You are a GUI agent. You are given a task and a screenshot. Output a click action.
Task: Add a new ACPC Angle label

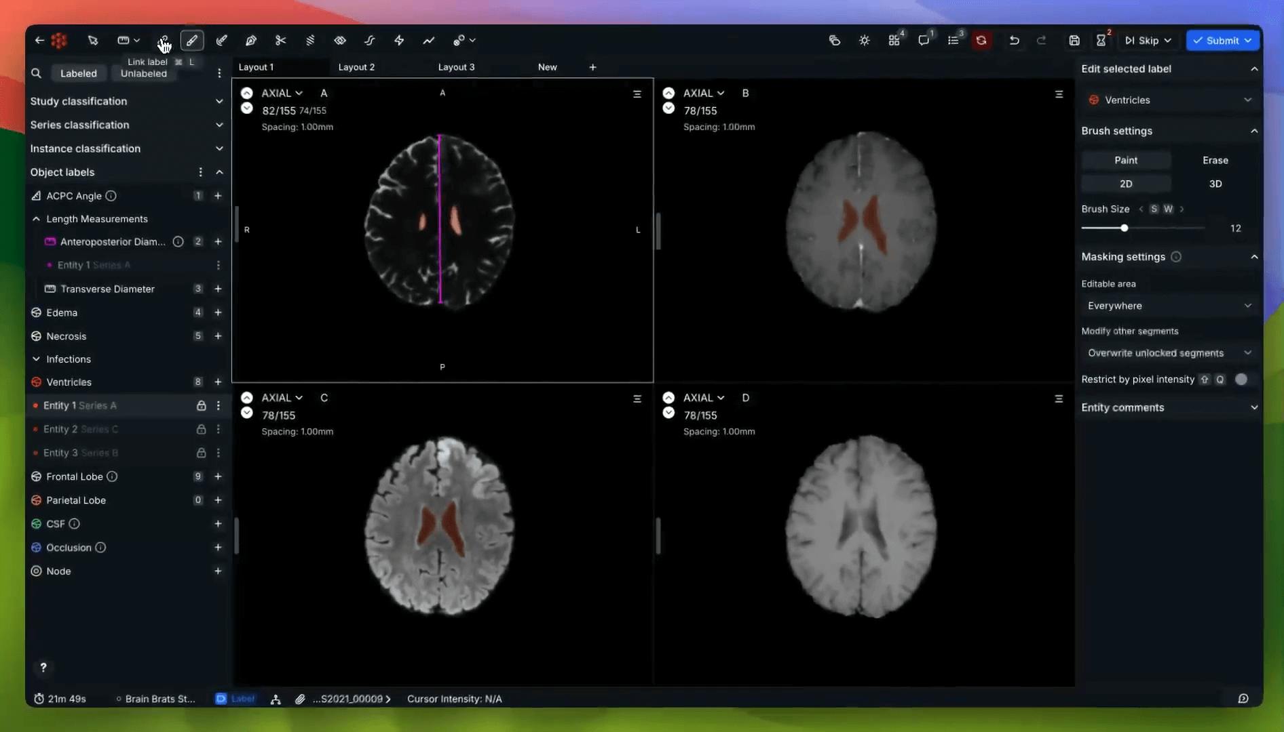pos(218,196)
